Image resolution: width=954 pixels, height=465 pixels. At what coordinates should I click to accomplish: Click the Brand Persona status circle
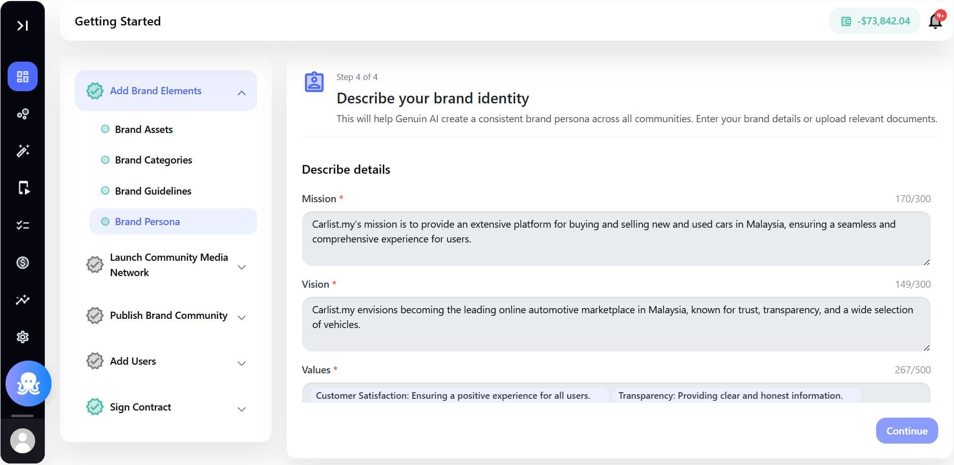tap(105, 222)
